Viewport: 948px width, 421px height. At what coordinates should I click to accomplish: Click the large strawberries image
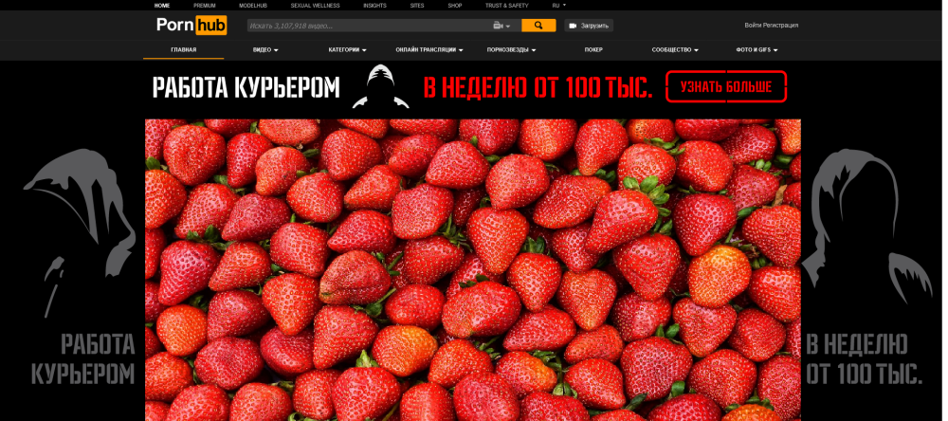pyautogui.click(x=473, y=270)
